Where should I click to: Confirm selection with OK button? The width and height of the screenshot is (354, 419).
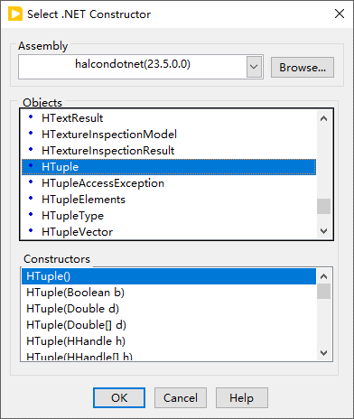point(119,398)
